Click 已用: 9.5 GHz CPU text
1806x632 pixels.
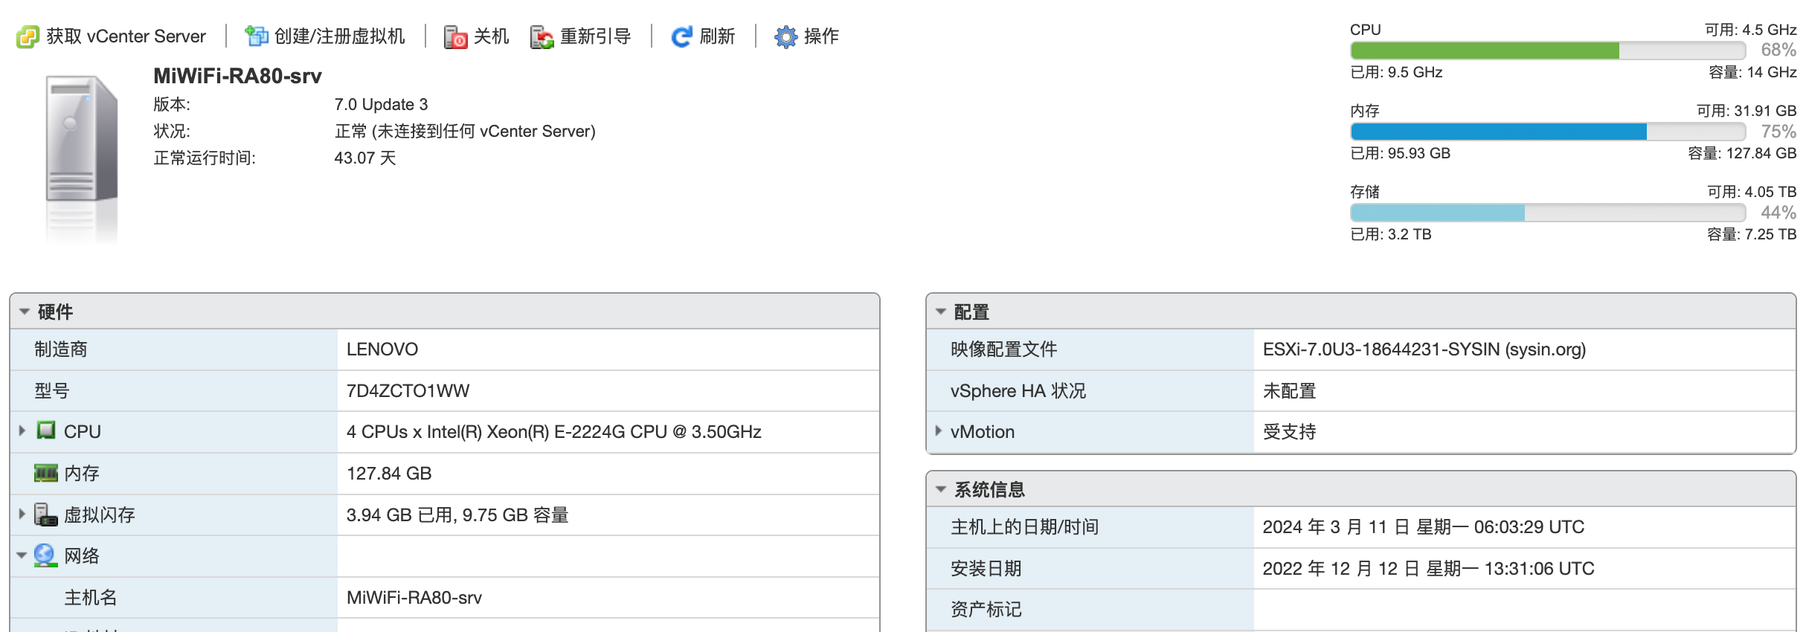[1396, 72]
